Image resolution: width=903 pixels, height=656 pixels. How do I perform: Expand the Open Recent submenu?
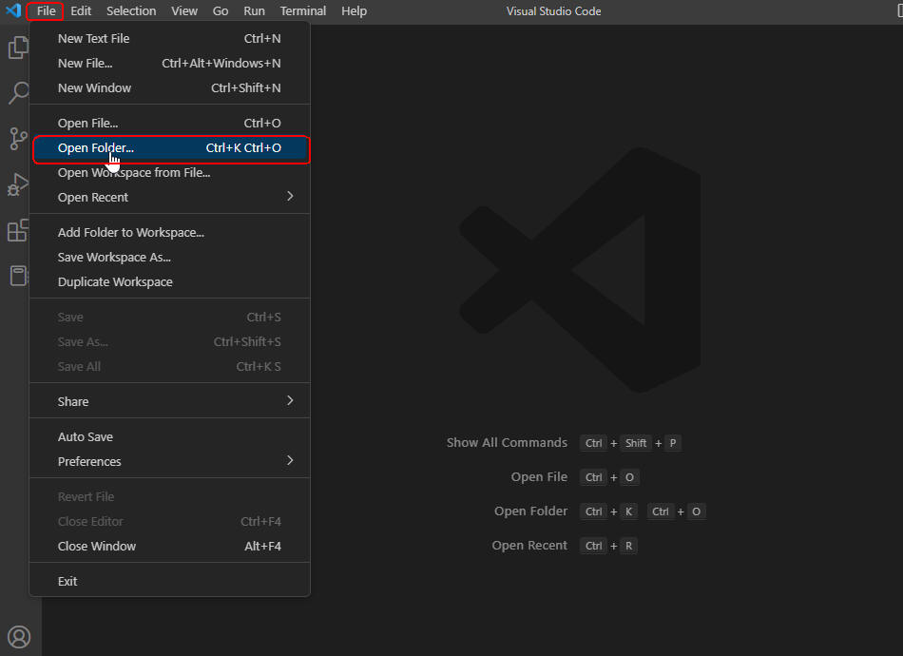tap(170, 198)
